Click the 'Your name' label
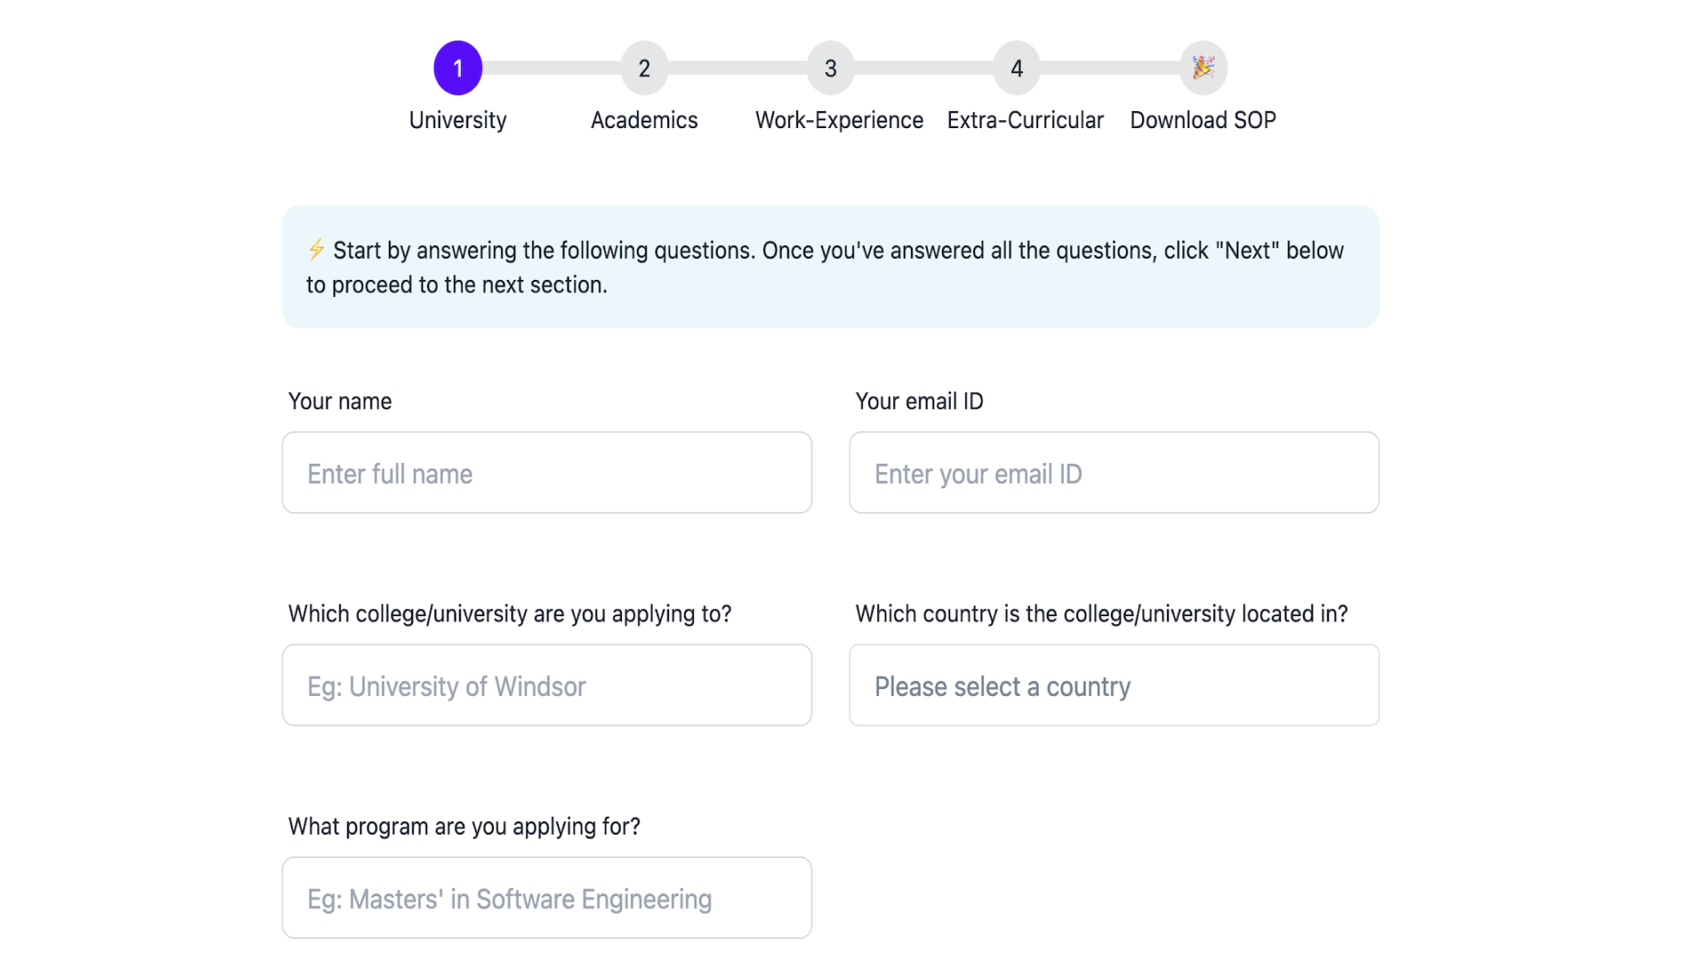 340,401
